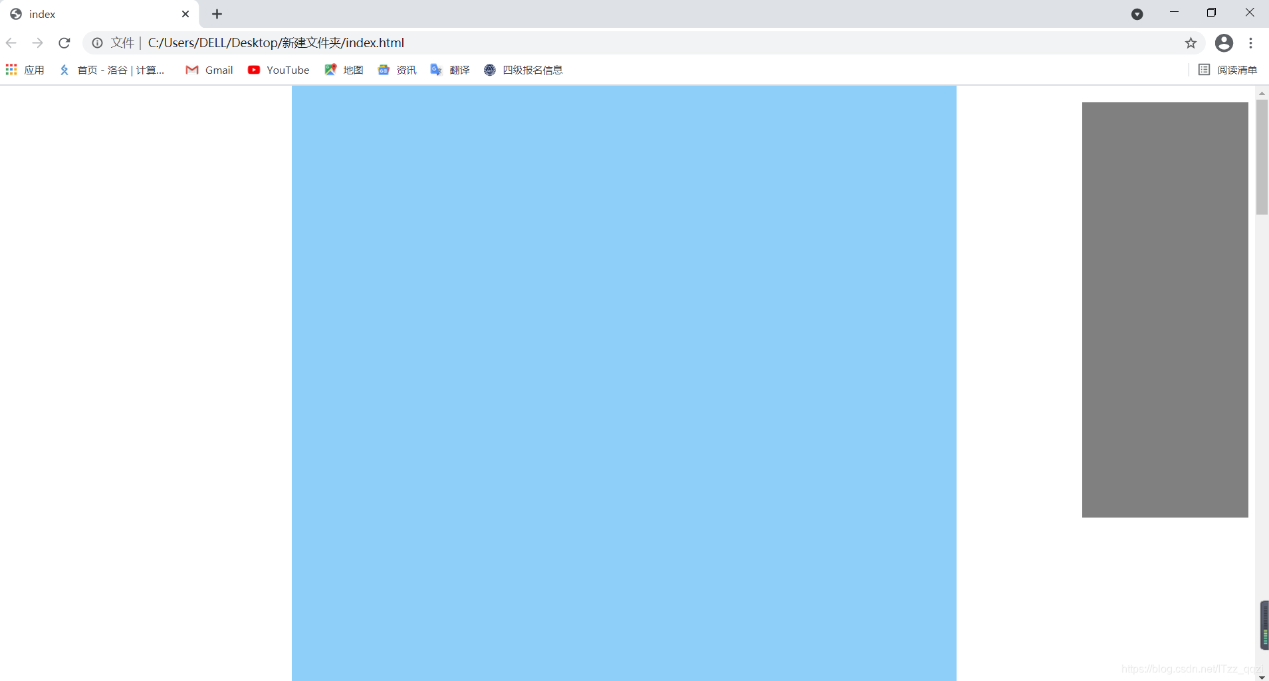The height and width of the screenshot is (681, 1269).
Task: Open the 翻译 translate bookmark
Action: pos(450,70)
